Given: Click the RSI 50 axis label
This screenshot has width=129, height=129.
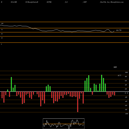Looking at the screenshot, I should (x=2, y=34).
